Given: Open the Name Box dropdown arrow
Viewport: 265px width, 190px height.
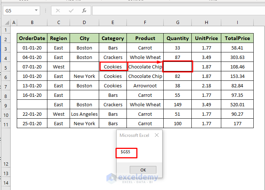Looking at the screenshot, I should pos(36,11).
